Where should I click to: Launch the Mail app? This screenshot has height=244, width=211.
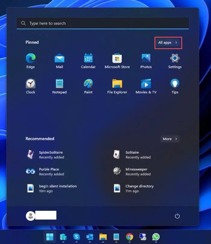59,61
